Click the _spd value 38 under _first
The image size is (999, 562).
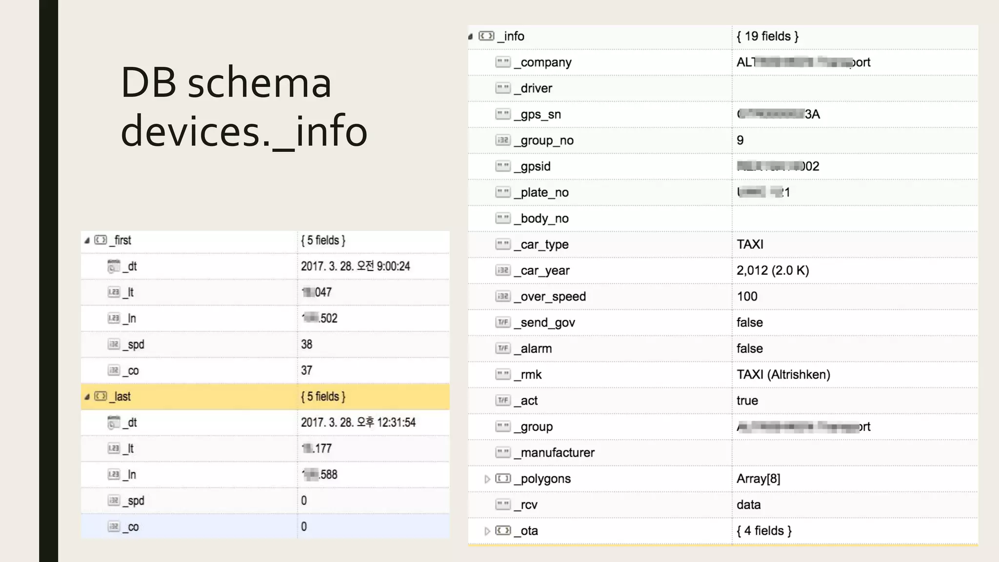pyautogui.click(x=306, y=344)
